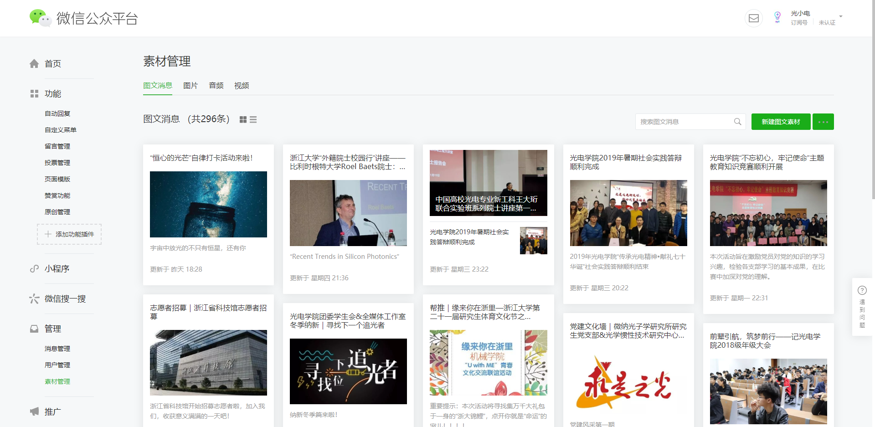
Task: Open the 求是之光 logo thumbnail
Action: tap(628, 382)
